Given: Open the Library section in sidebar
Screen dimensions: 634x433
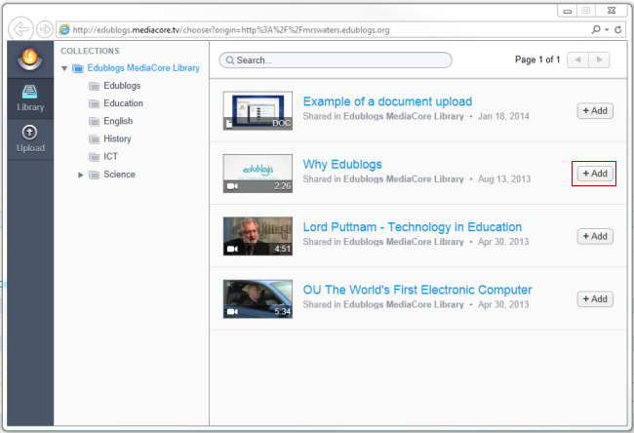Looking at the screenshot, I should coord(30,98).
